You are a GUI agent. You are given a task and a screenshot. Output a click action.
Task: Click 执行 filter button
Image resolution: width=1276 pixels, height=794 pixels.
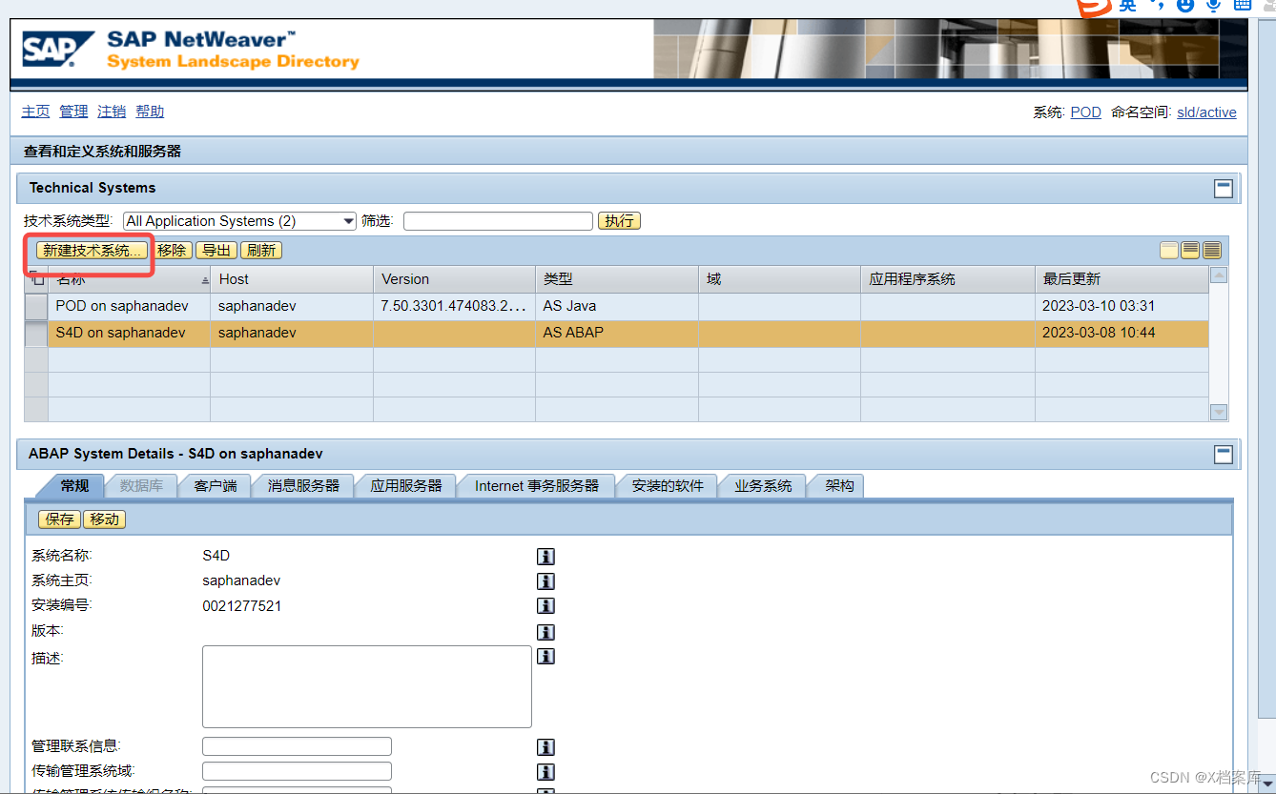click(619, 221)
